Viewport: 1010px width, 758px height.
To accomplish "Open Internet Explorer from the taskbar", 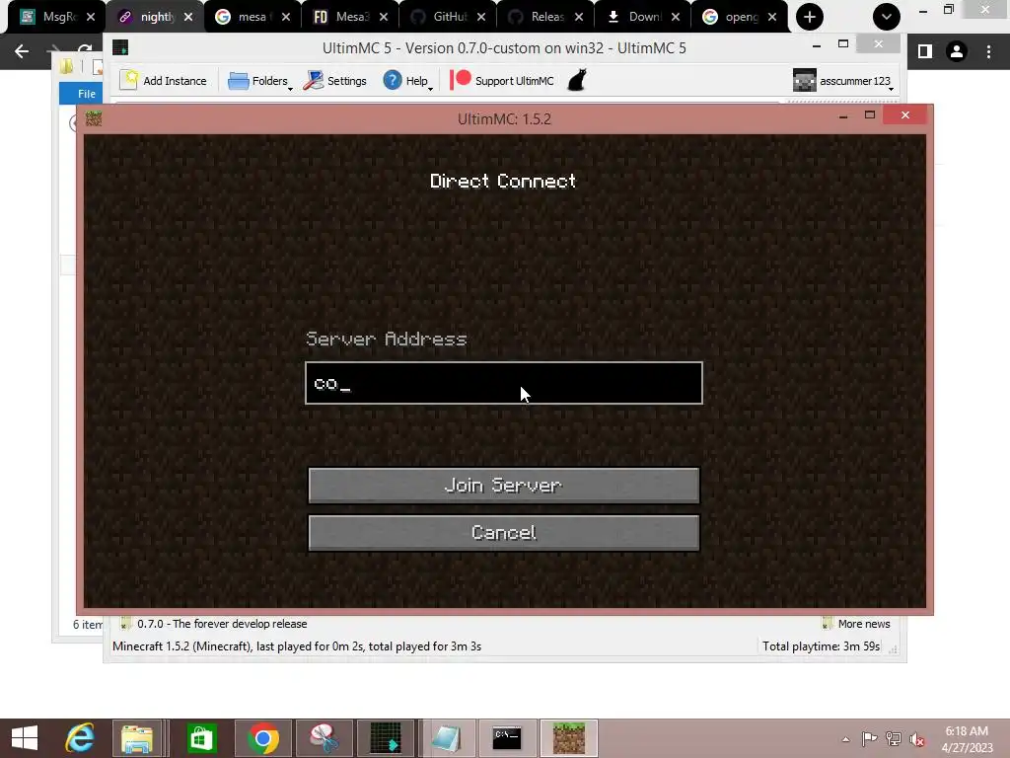I will click(x=81, y=738).
